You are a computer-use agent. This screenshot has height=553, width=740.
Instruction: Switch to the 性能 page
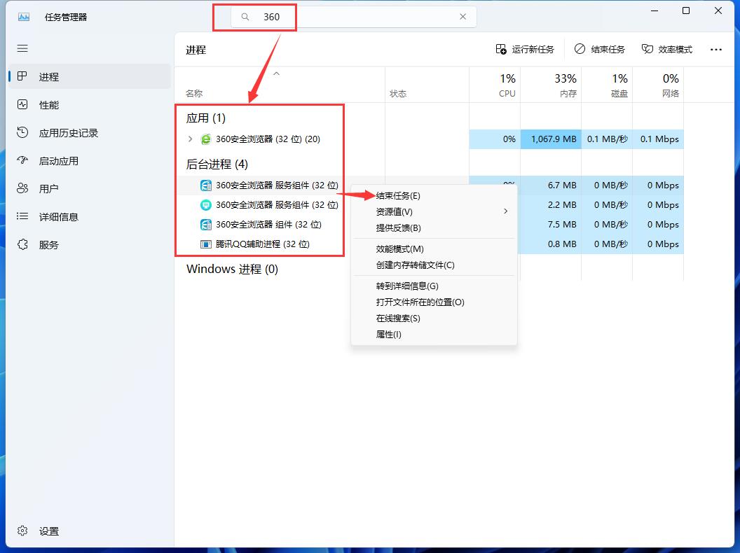[x=90, y=105]
